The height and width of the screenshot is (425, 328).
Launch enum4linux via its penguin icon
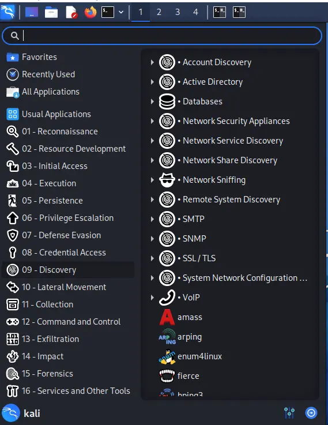[x=167, y=356]
